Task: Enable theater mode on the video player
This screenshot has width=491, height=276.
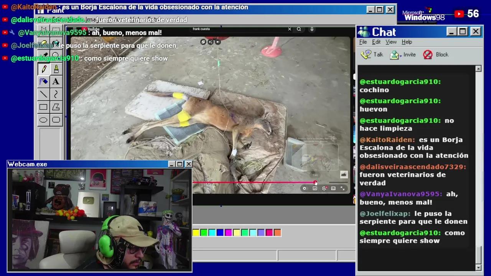Action: 333,188
